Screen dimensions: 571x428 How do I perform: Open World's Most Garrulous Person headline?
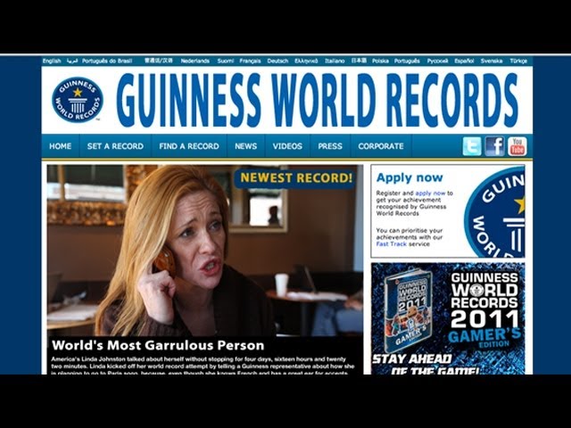(x=158, y=345)
